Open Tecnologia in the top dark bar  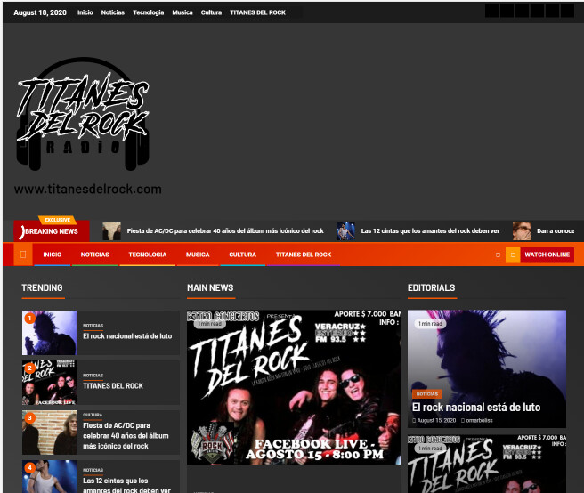(149, 12)
